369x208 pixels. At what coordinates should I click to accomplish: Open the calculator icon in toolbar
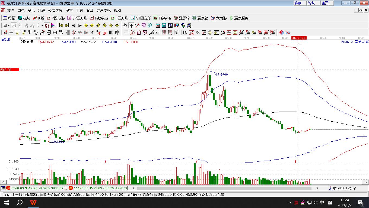(x=164, y=25)
